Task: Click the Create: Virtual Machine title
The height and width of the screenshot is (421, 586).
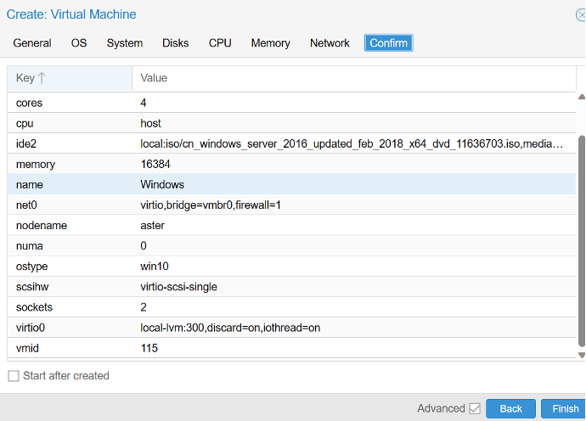Action: (x=71, y=14)
